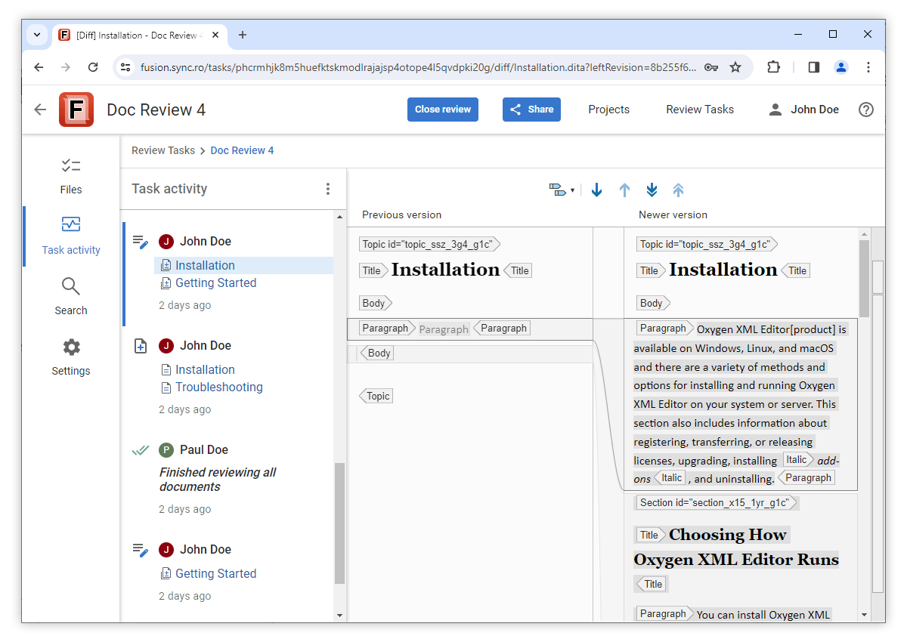
Task: Open Settings in the sidebar
Action: tap(71, 357)
